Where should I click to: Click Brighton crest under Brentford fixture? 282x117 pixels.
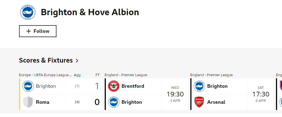pos(114,102)
